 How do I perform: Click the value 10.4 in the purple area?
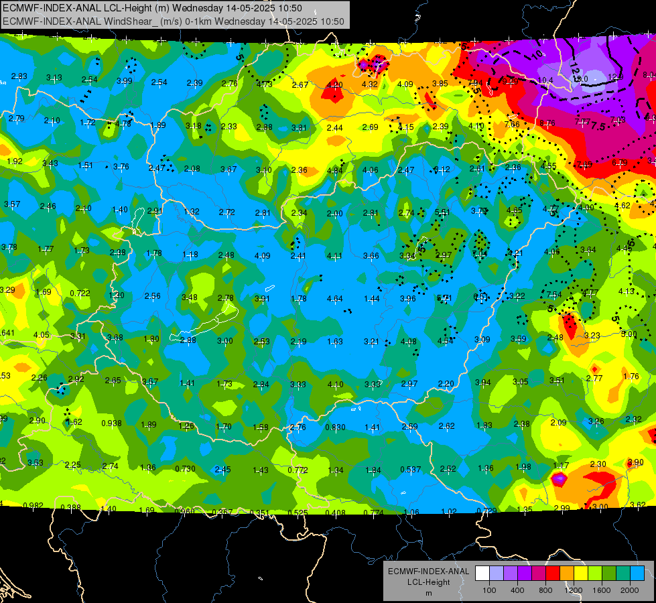click(x=545, y=80)
